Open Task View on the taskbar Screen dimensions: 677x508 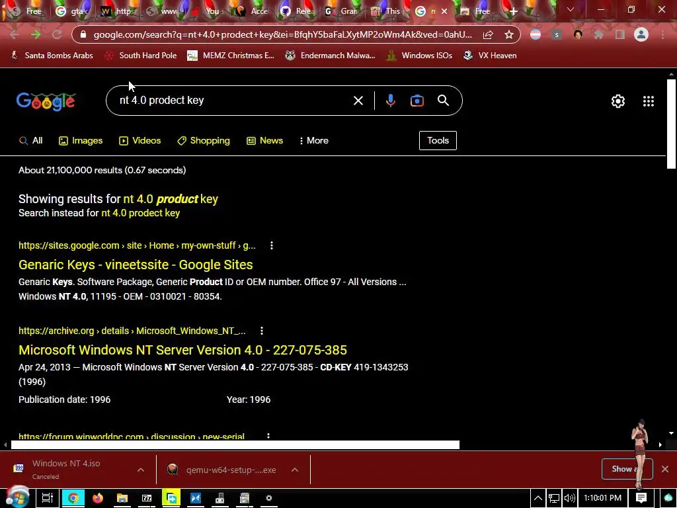[48, 498]
